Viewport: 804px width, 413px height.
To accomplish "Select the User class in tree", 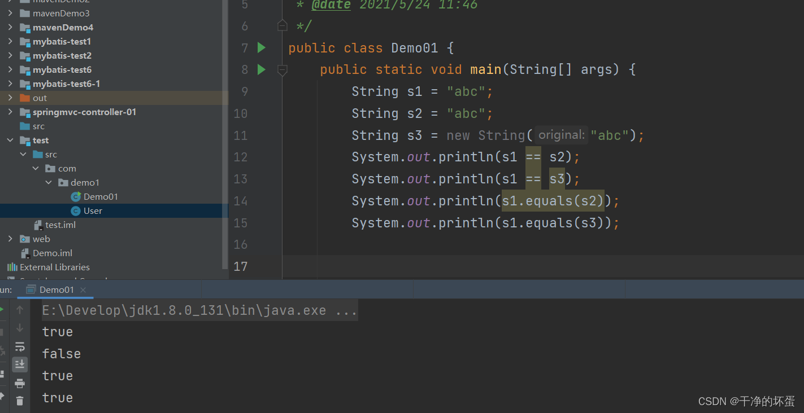I will point(93,211).
